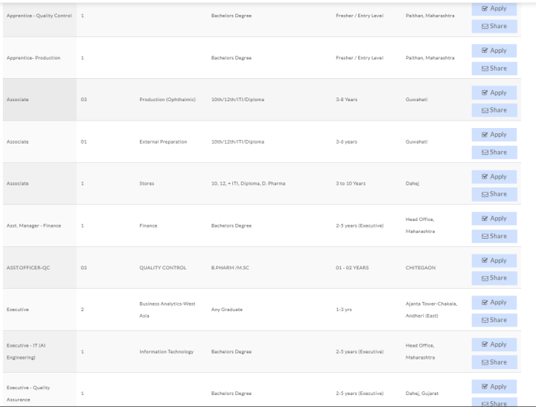Apply for Apprentice- Production position
The image size is (536, 407).
(x=494, y=51)
